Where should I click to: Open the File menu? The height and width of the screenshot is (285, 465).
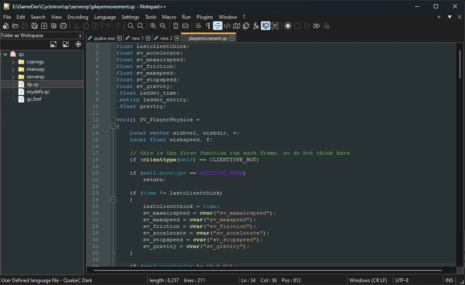pos(7,17)
